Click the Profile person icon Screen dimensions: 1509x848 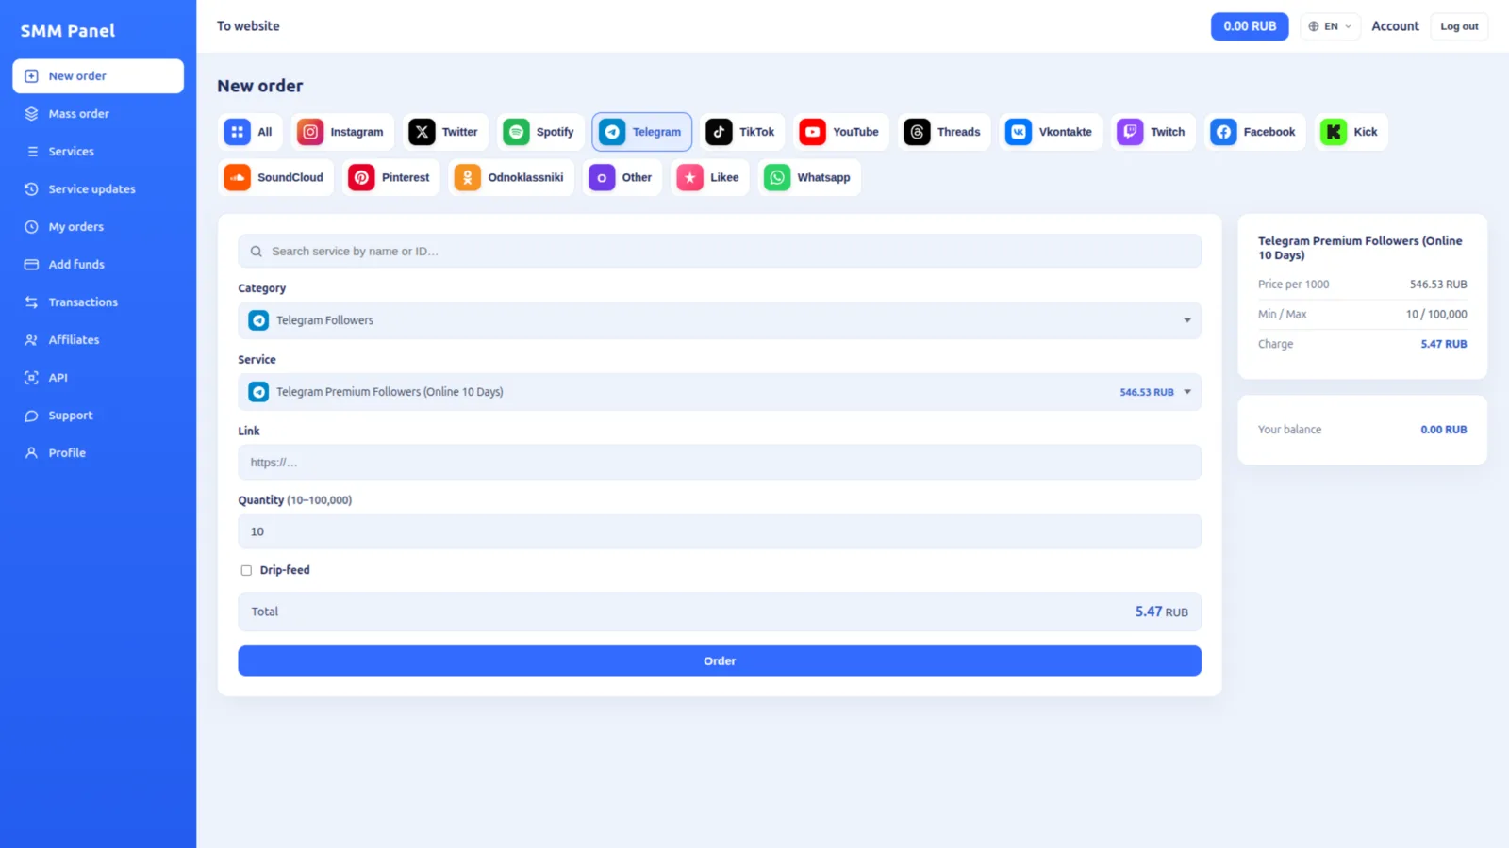[31, 453]
